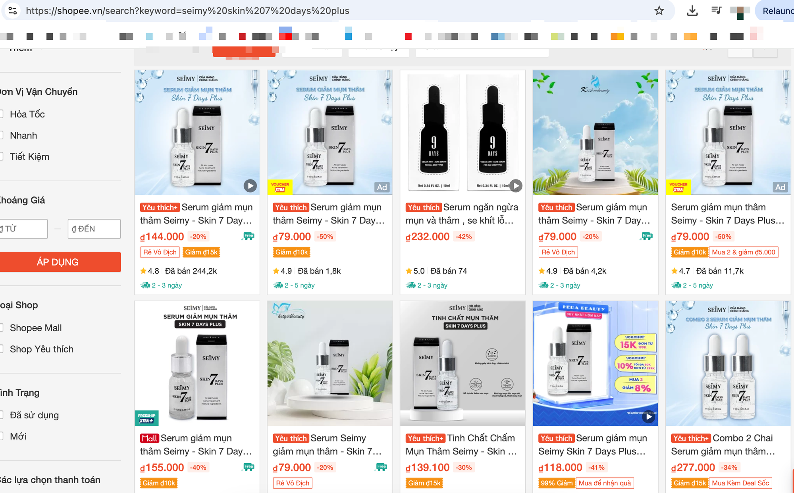This screenshot has width=794, height=493.
Task: Click the Relaunch button in the browser toolbar
Action: coord(776,11)
